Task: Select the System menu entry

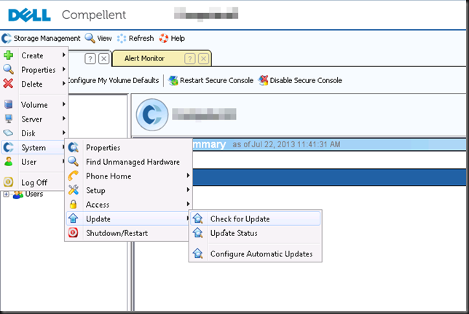Action: [x=33, y=148]
